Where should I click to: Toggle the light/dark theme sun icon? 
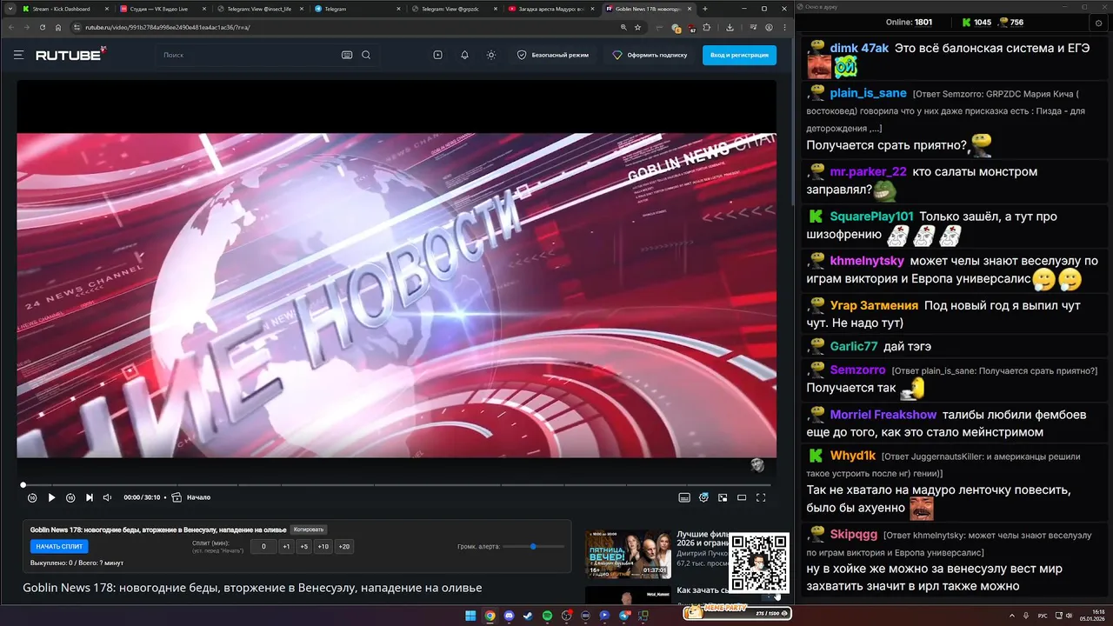pyautogui.click(x=491, y=55)
